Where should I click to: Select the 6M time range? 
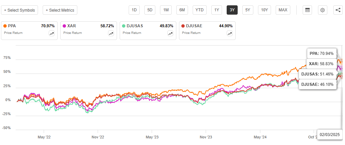182,10
